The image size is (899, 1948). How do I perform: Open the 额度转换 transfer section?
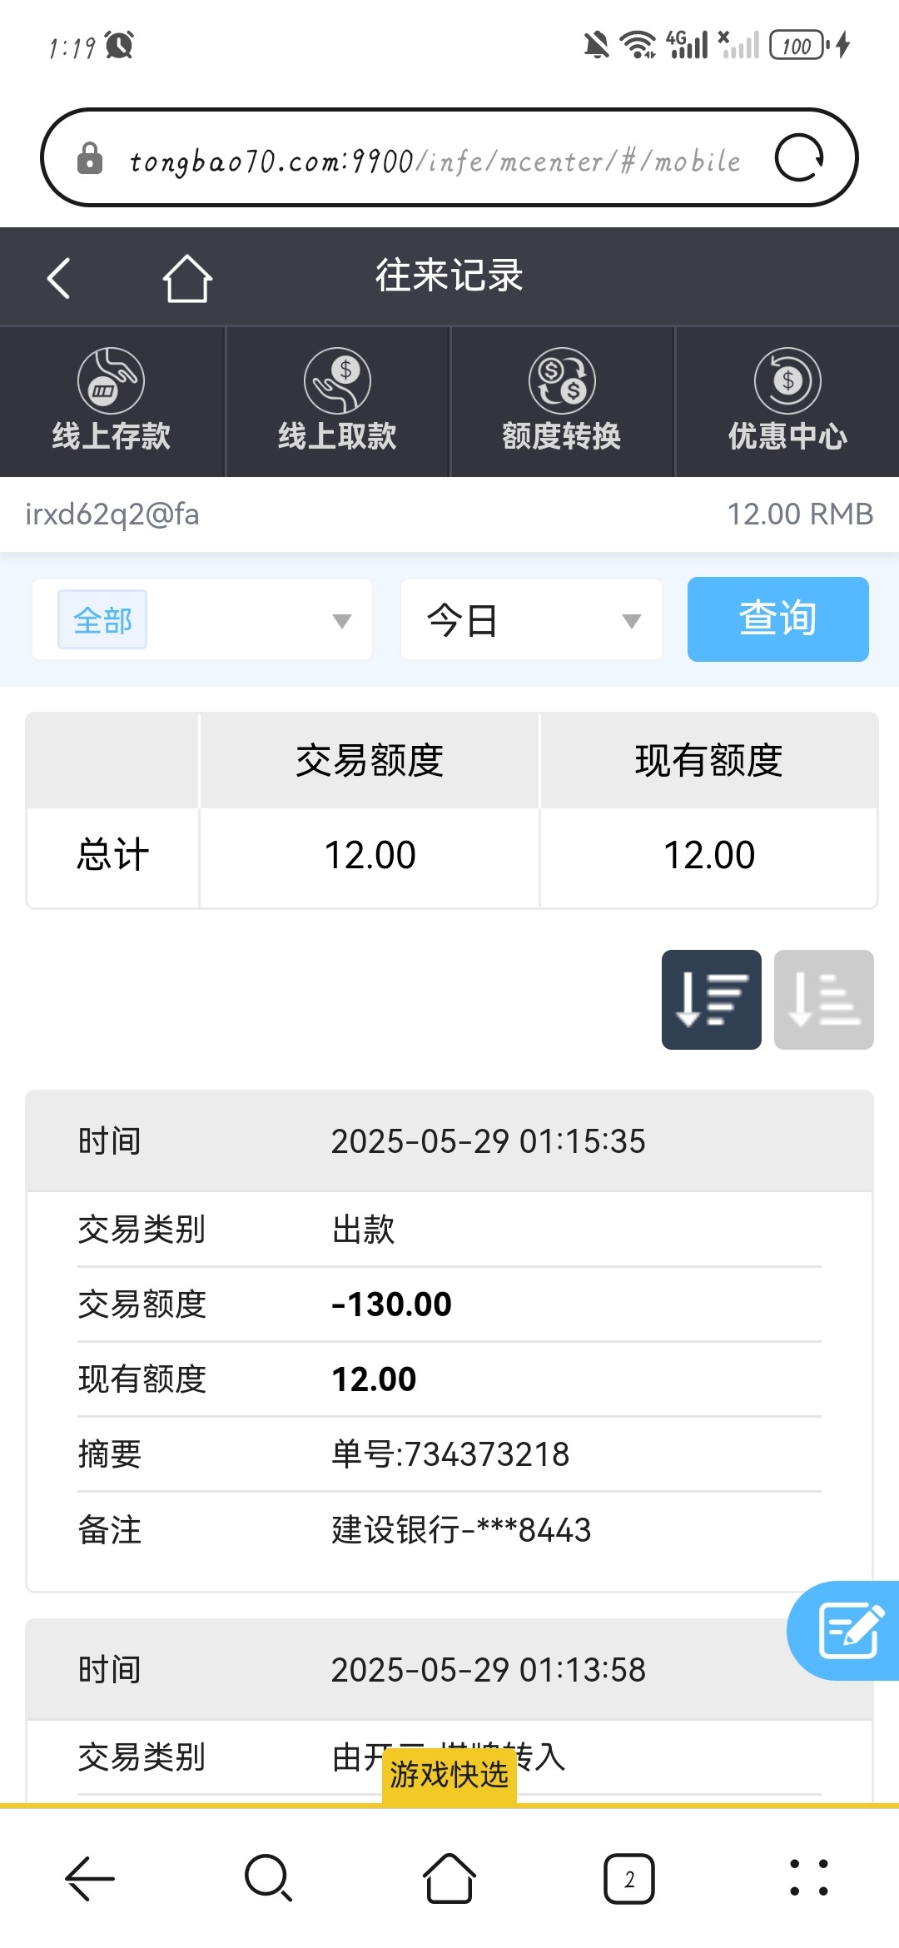(x=562, y=401)
